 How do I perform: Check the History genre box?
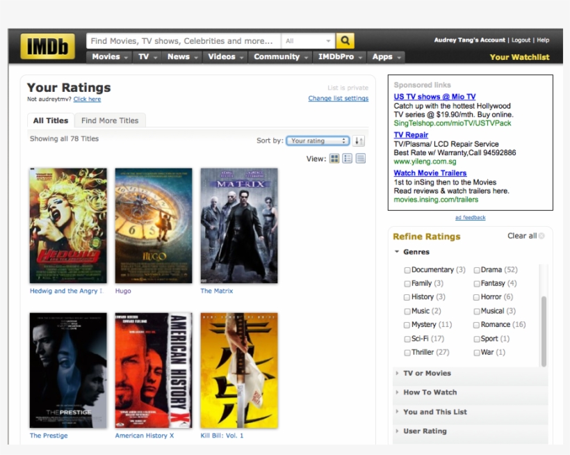tap(407, 297)
